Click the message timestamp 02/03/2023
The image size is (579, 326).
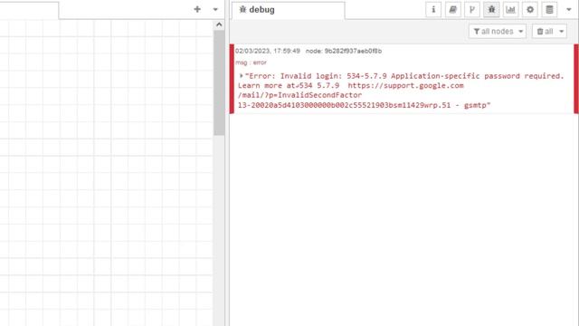(x=268, y=51)
